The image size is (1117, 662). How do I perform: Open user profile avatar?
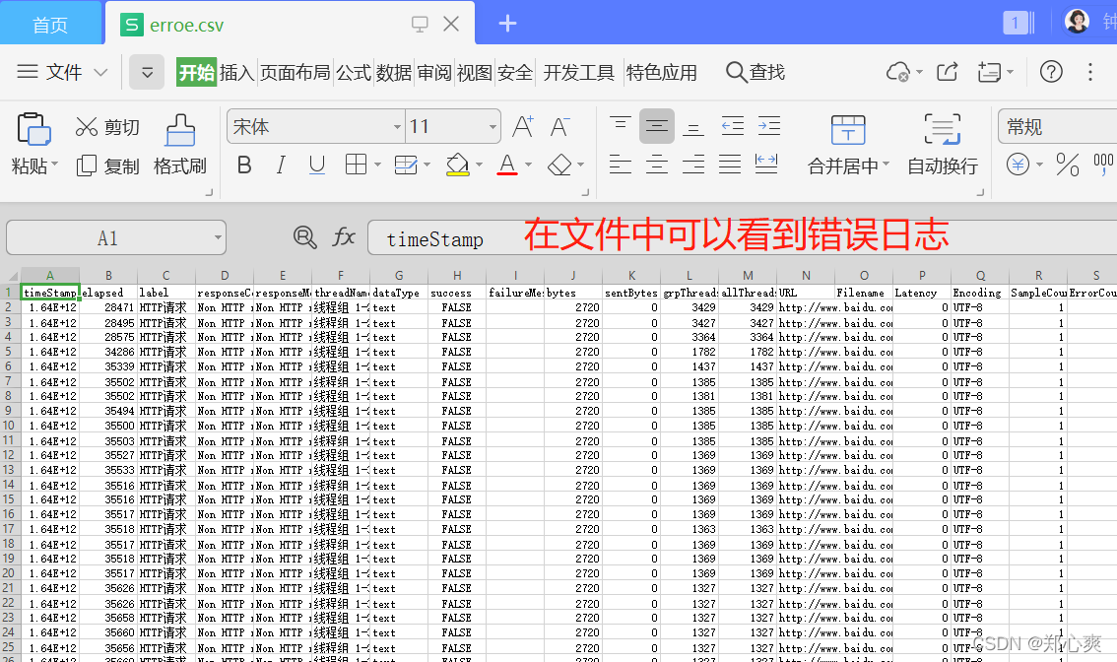[x=1077, y=22]
